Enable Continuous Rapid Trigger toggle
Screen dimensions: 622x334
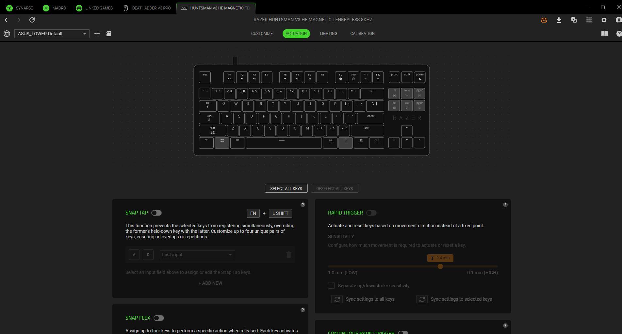tap(403, 332)
